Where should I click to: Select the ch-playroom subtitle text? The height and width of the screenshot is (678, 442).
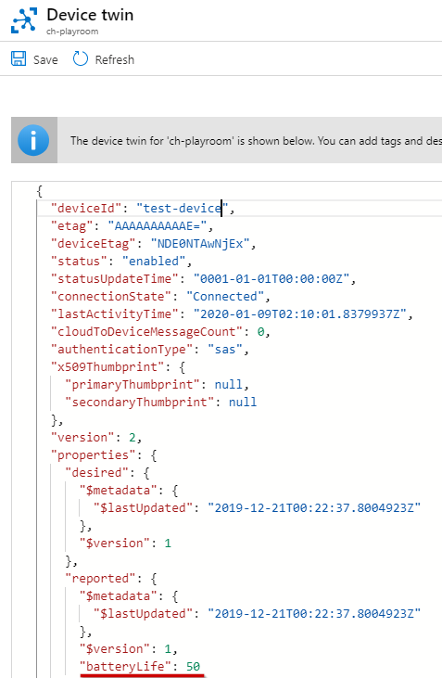[72, 32]
